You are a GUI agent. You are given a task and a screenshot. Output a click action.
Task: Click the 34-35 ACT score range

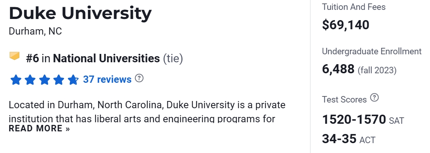point(339,139)
